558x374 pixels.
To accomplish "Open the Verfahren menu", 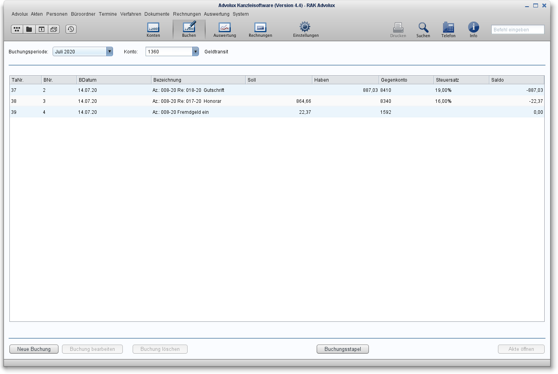I will click(131, 14).
